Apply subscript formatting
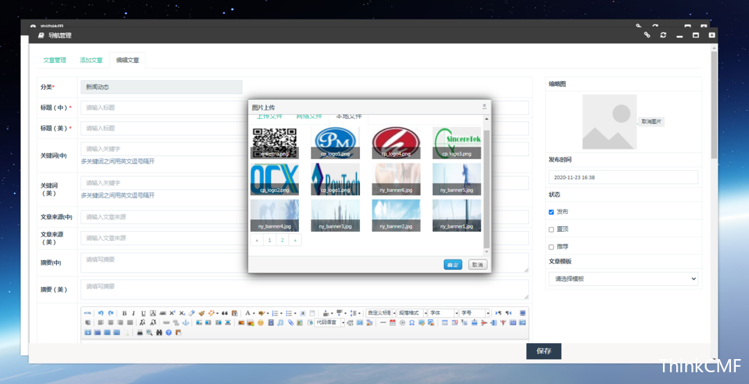 pyautogui.click(x=182, y=313)
